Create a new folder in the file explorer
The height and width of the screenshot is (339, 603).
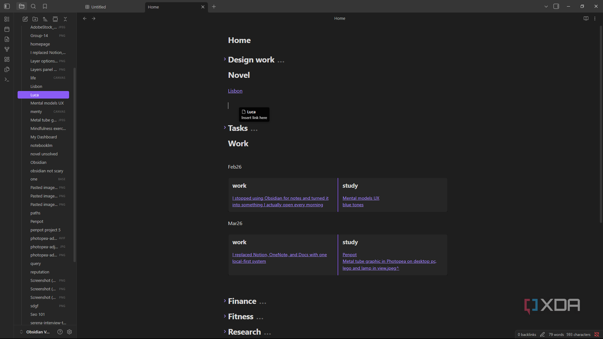[x=35, y=19]
